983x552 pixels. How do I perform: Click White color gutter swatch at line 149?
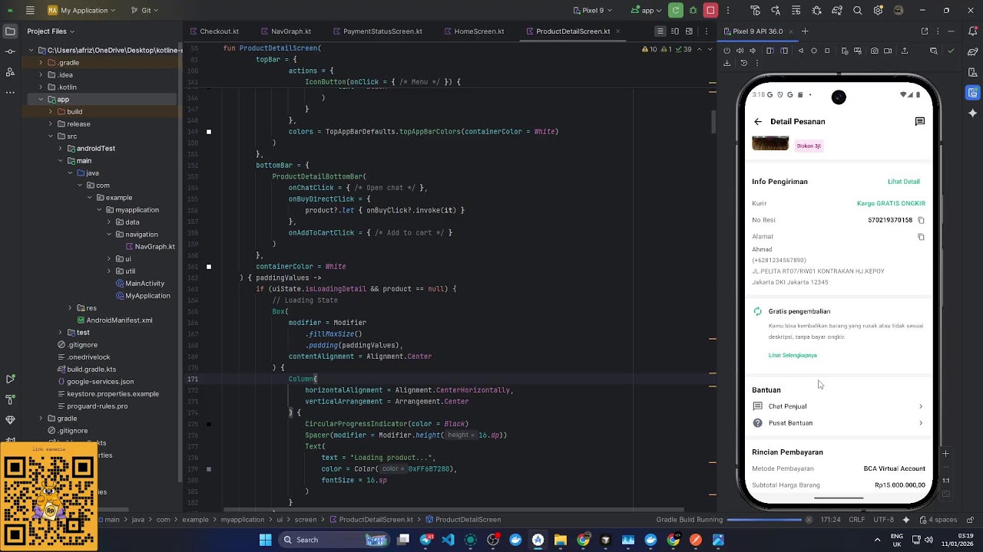pos(209,132)
